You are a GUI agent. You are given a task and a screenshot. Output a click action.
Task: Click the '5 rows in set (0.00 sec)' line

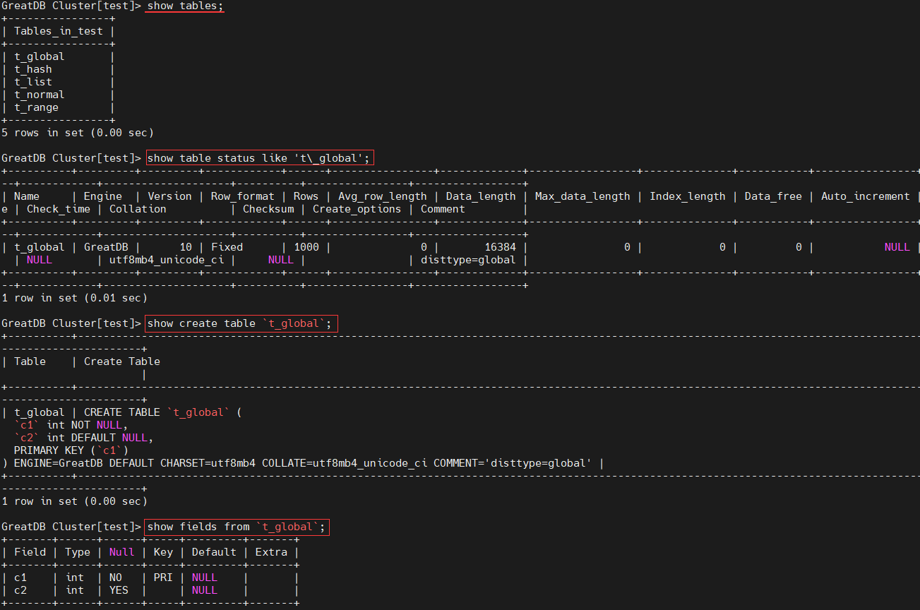pos(78,133)
